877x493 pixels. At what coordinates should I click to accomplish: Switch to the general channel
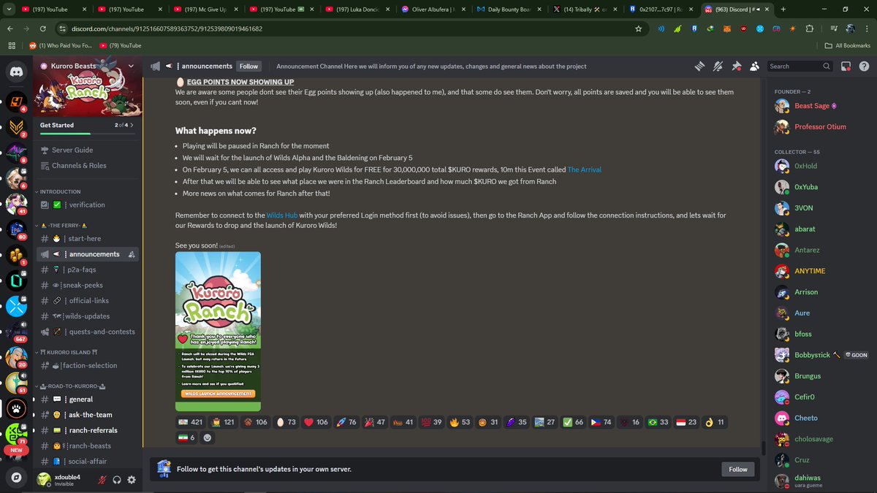pos(88,400)
